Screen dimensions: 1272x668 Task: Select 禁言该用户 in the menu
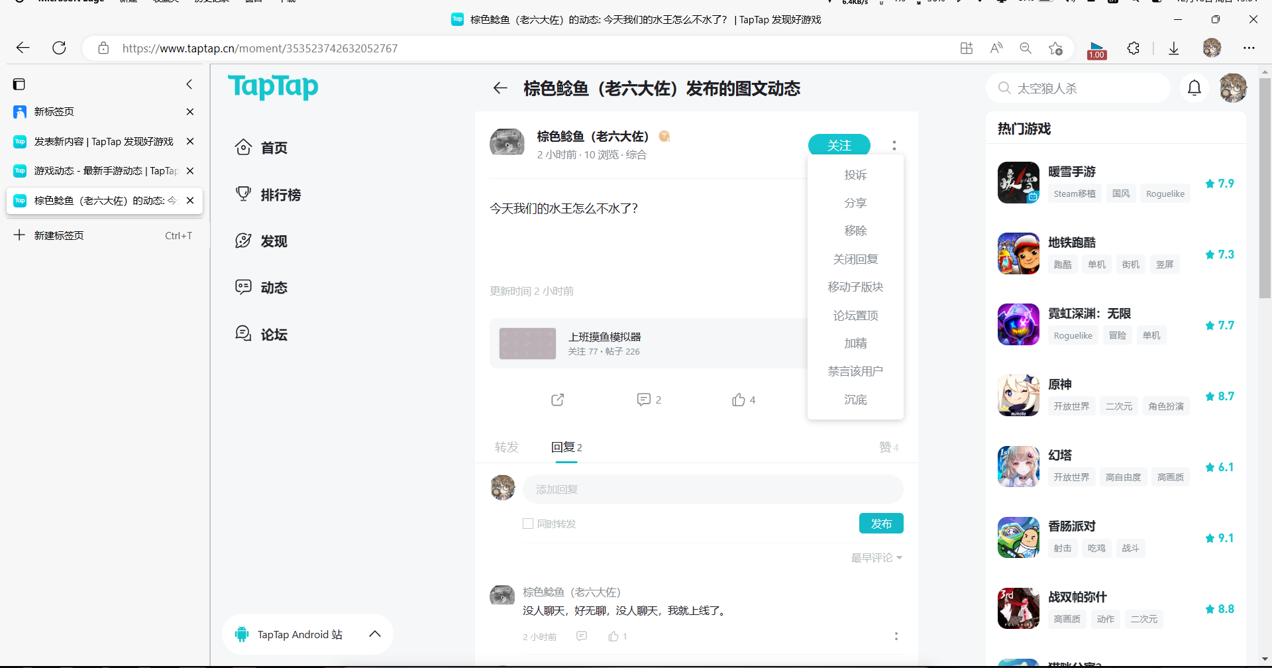click(855, 371)
